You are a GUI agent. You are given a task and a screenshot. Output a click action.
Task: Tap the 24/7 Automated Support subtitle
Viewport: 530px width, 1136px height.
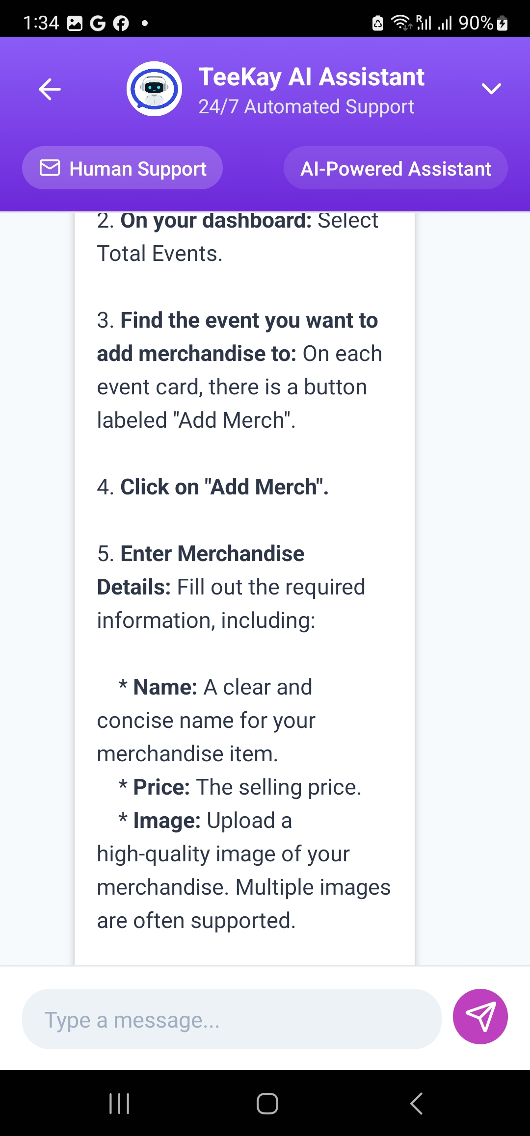306,107
